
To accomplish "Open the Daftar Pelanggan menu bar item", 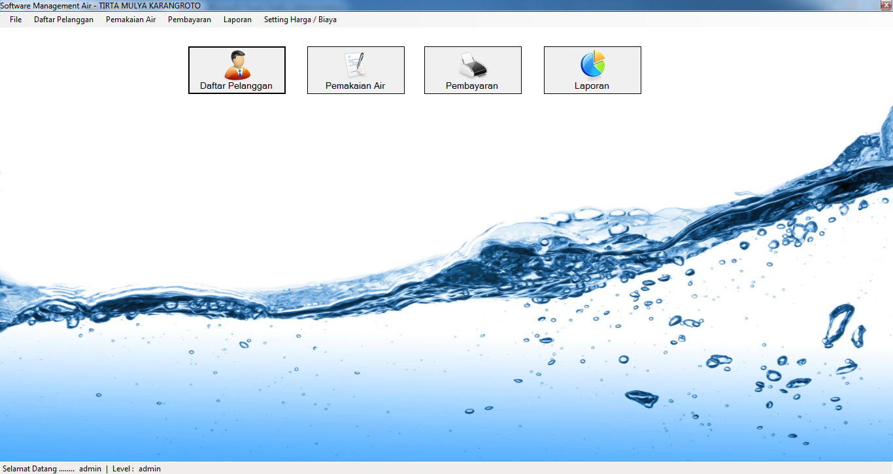I will (63, 20).
